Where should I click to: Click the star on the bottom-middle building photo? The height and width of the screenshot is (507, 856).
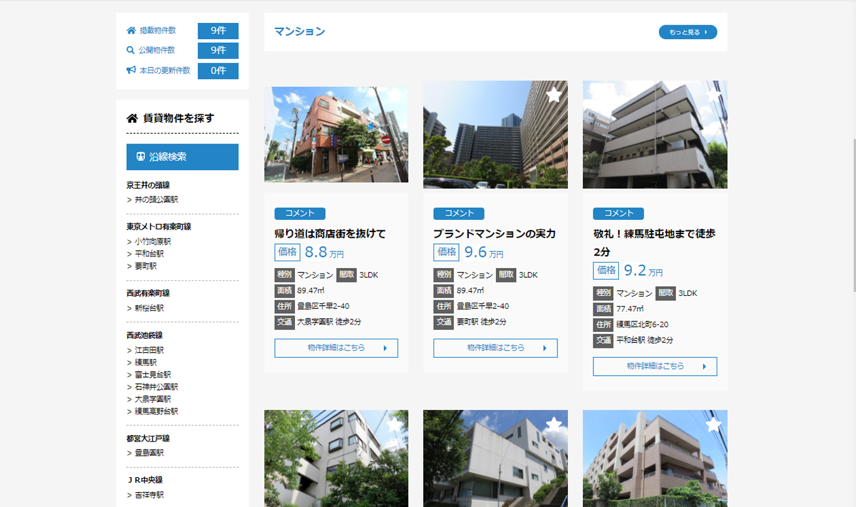click(x=554, y=425)
